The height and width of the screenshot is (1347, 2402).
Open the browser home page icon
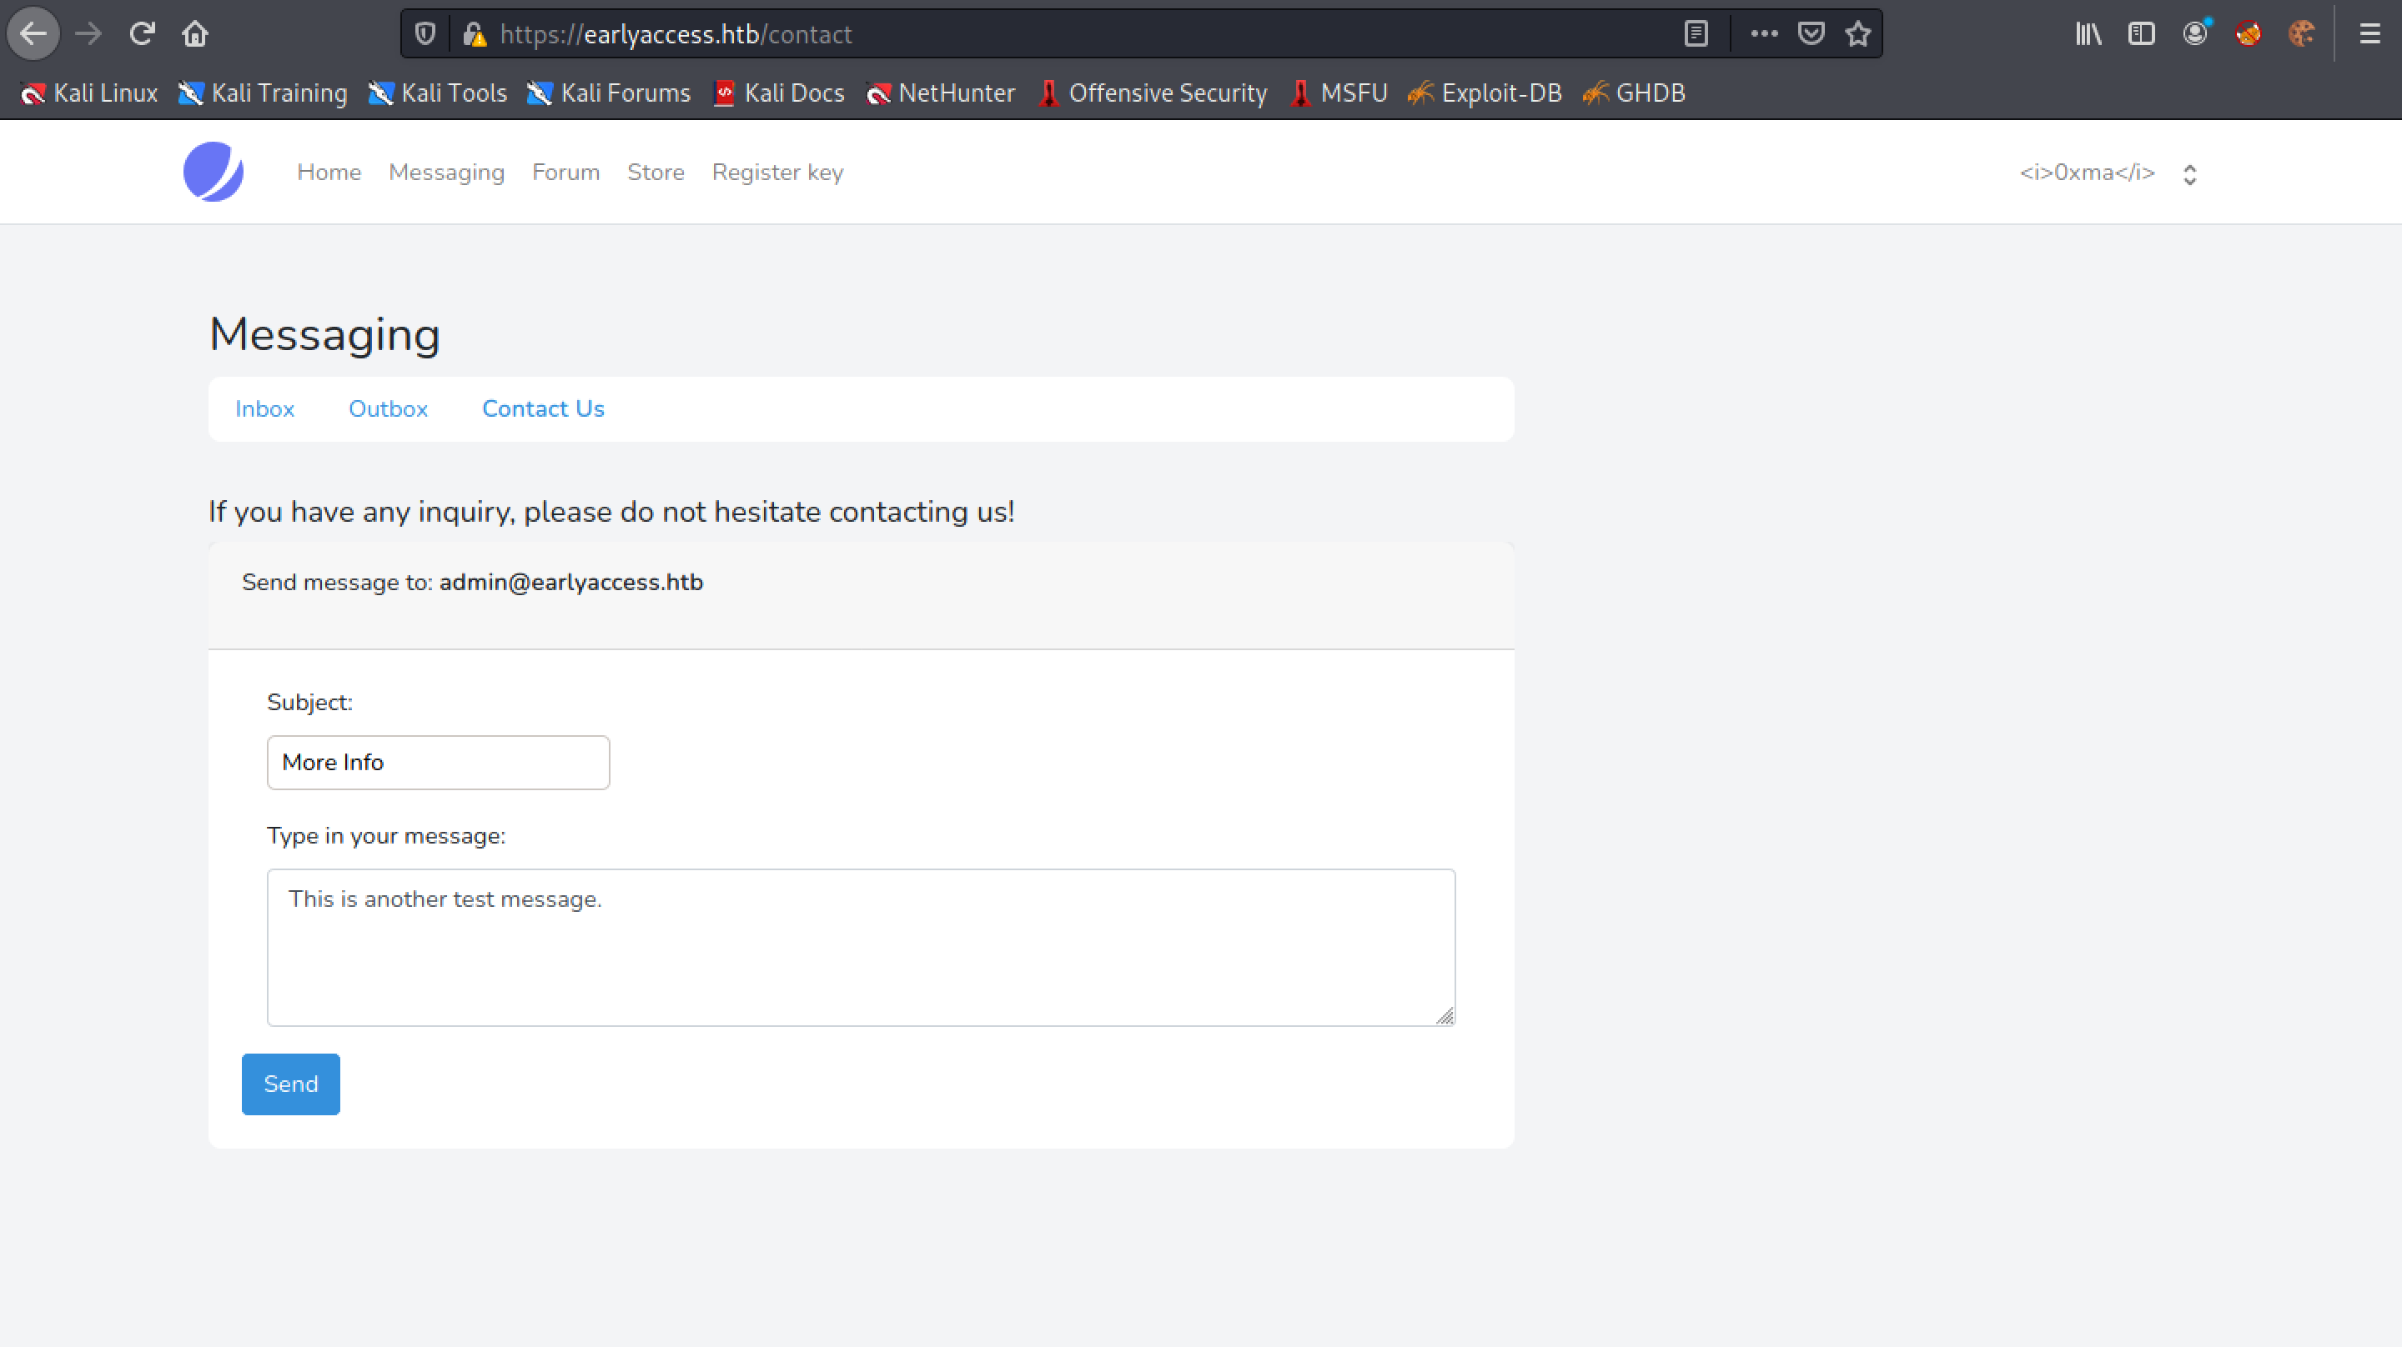(x=195, y=34)
